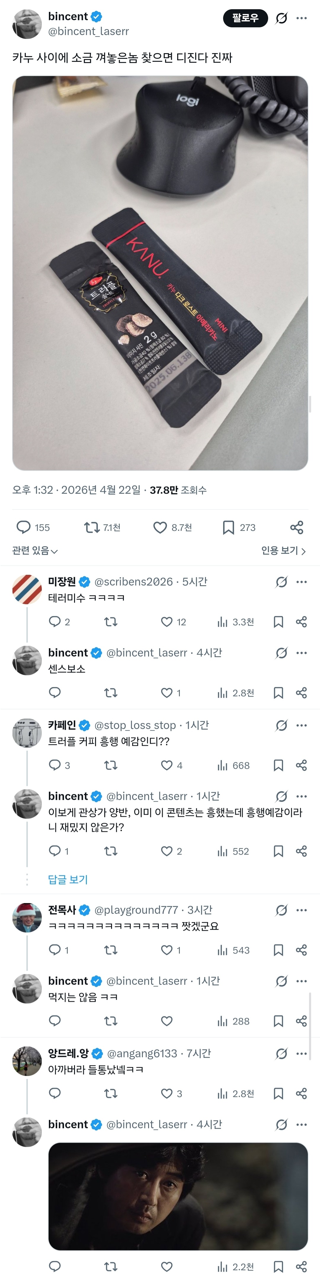Bookmark the main tweet showing 273
The width and height of the screenshot is (320, 1277).
[228, 527]
